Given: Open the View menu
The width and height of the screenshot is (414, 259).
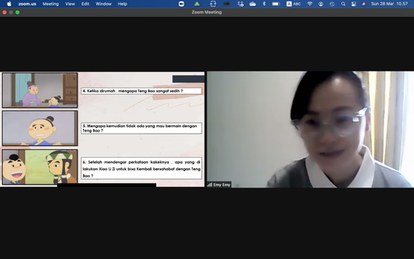Looking at the screenshot, I should pos(70,4).
